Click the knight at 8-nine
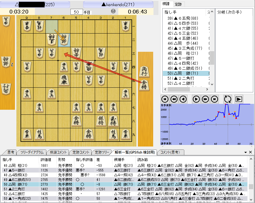 click(x=39, y=134)
